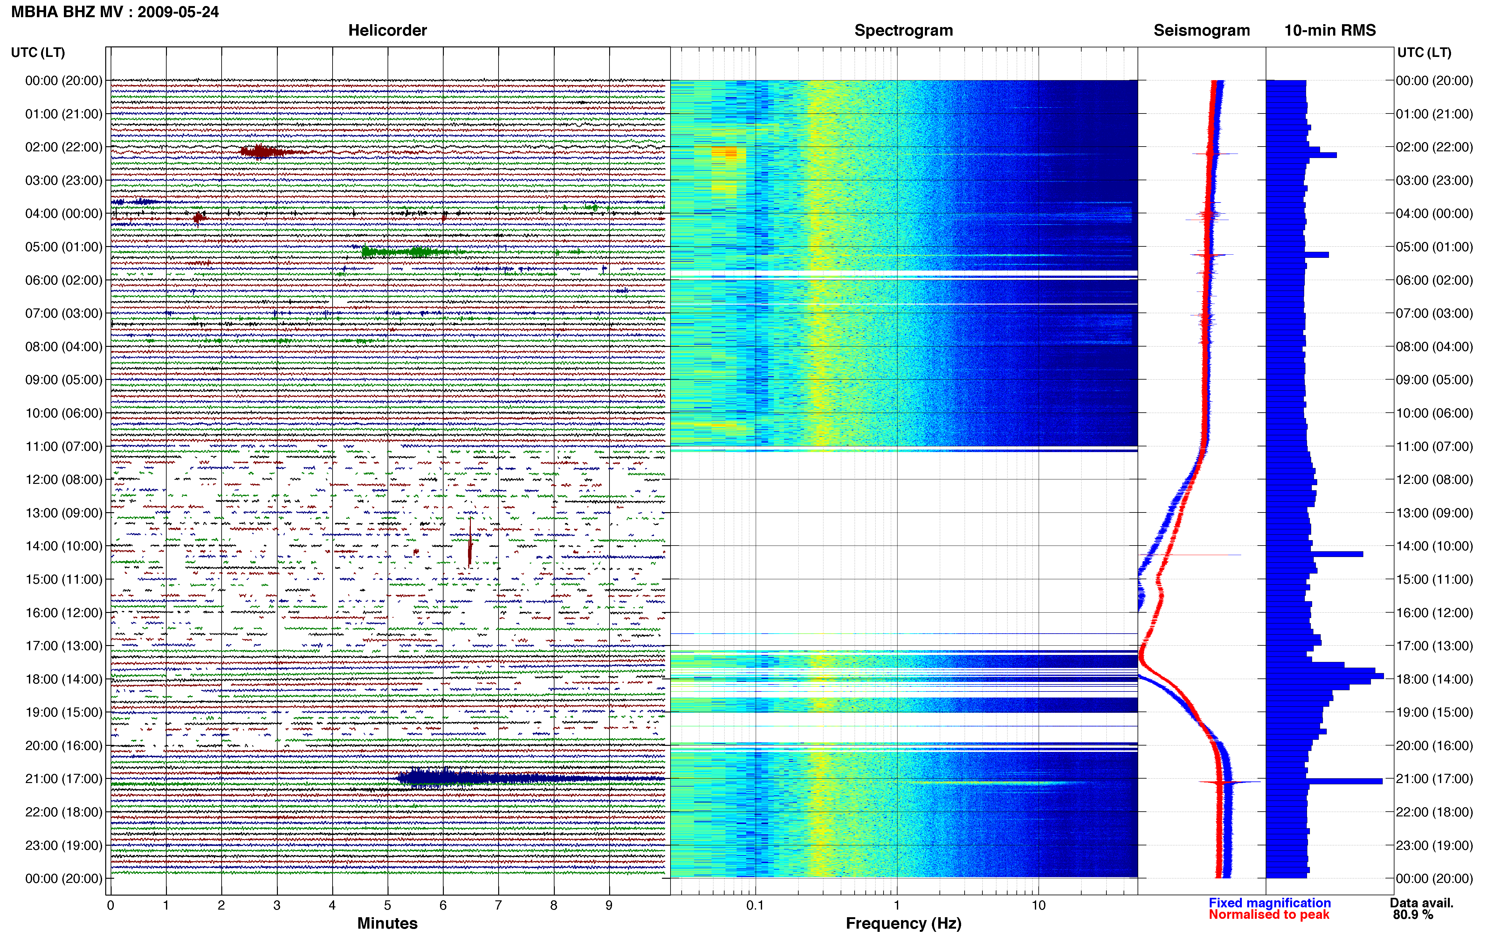Click the 'Fixed magnification' legend text
This screenshot has width=1507, height=942.
pos(1270,903)
